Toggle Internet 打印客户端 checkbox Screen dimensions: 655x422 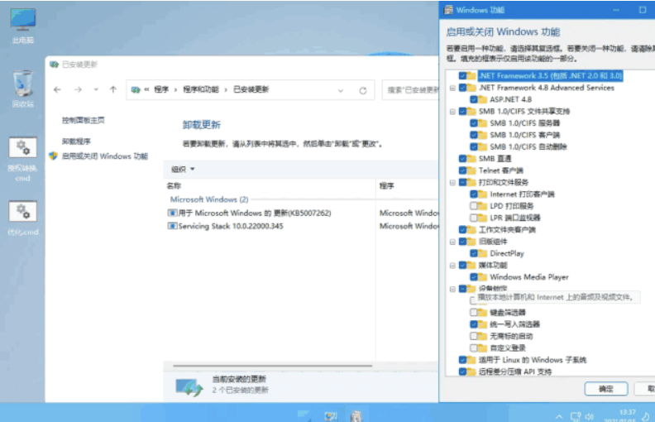474,194
